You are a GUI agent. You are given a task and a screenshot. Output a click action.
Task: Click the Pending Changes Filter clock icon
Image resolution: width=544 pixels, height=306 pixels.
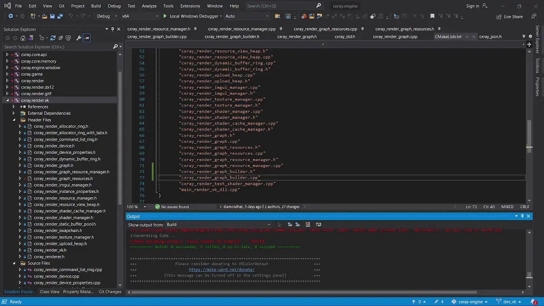point(42,38)
